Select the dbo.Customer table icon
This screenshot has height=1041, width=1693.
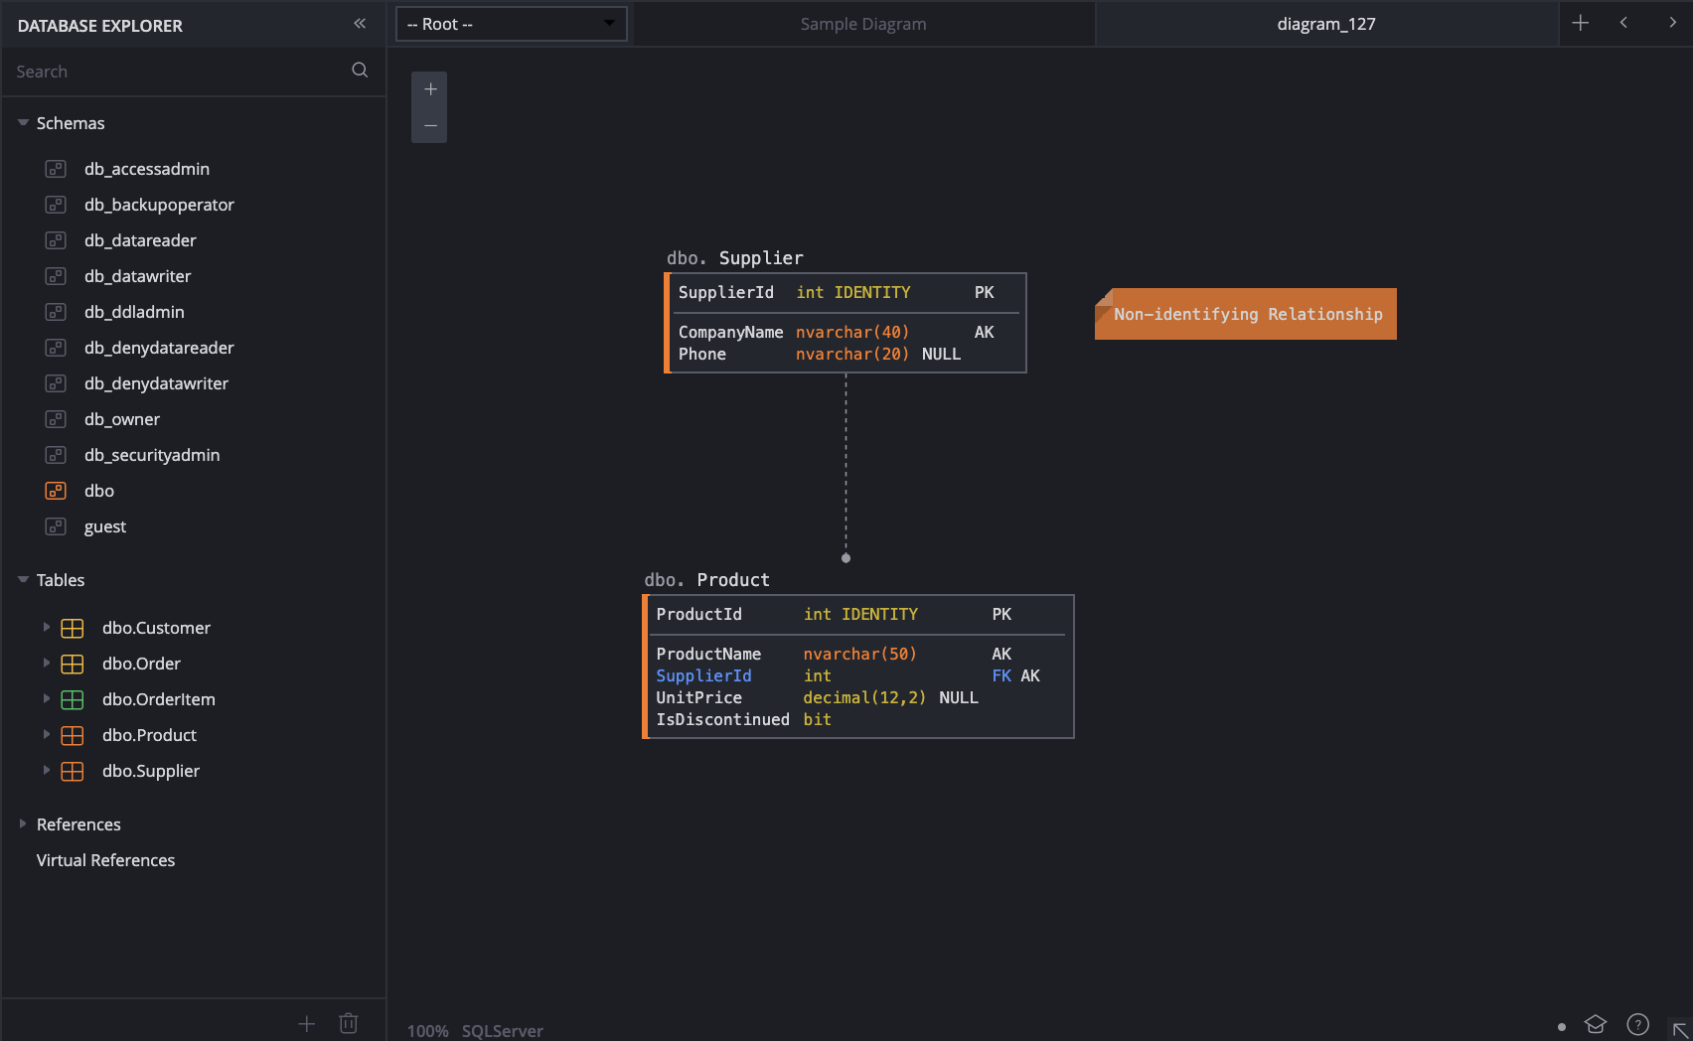72,628
